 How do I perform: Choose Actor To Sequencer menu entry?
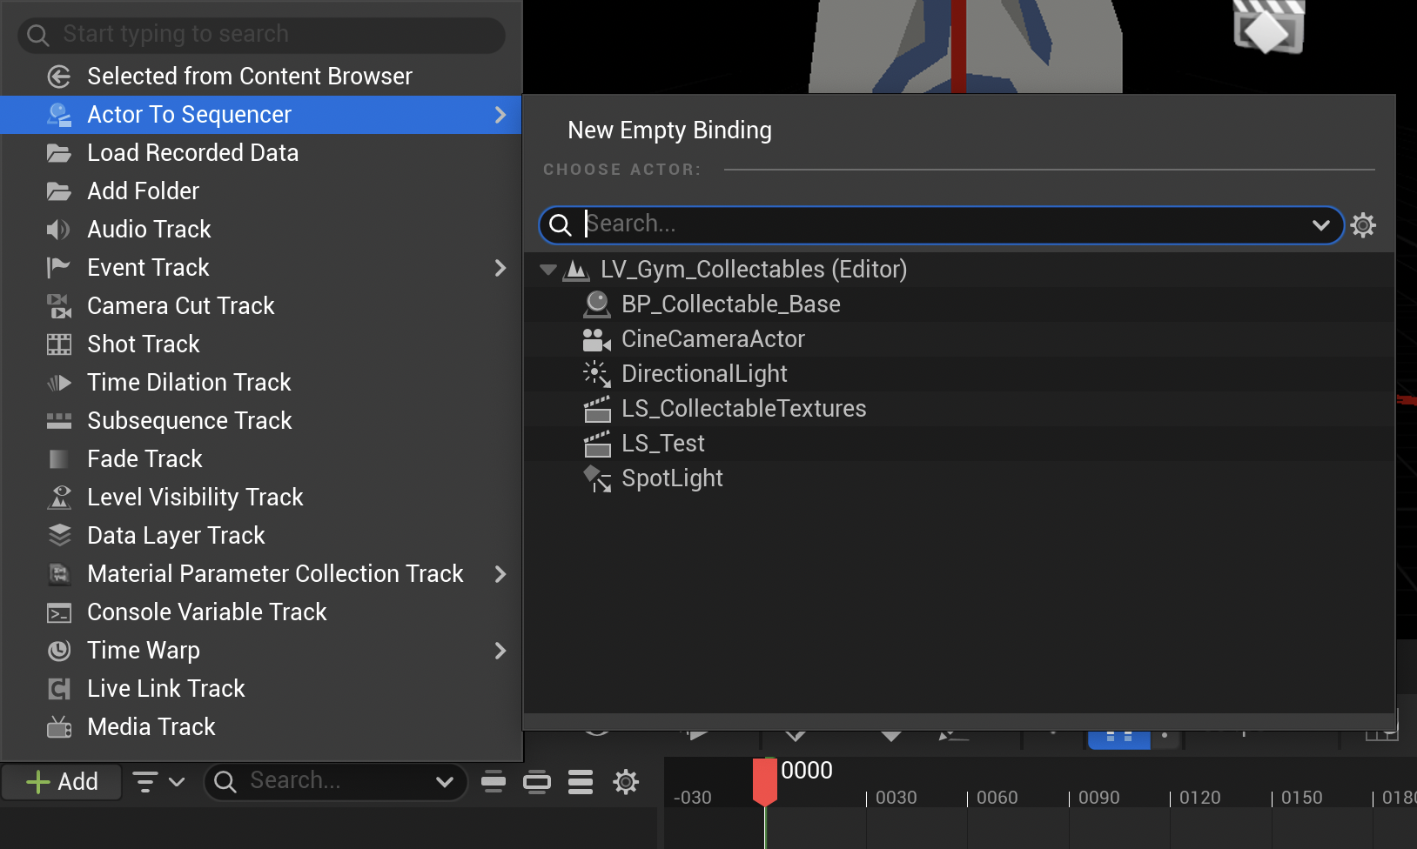point(188,114)
